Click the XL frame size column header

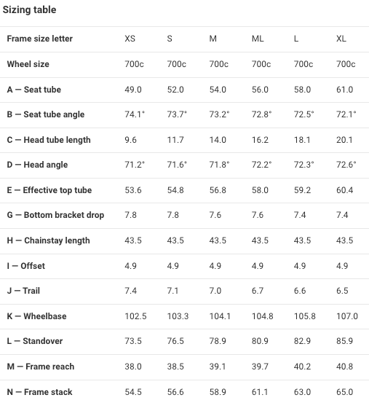pyautogui.click(x=341, y=39)
